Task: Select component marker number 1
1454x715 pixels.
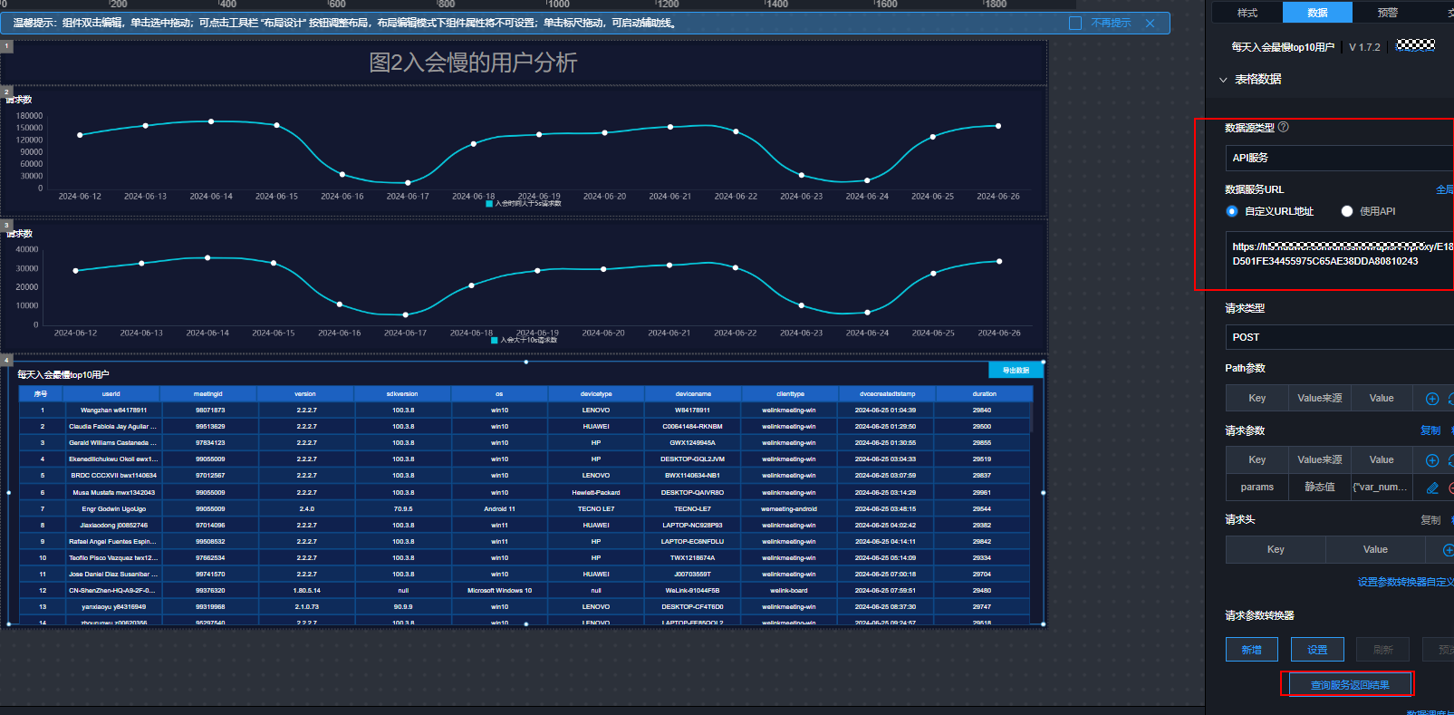Action: pyautogui.click(x=6, y=46)
